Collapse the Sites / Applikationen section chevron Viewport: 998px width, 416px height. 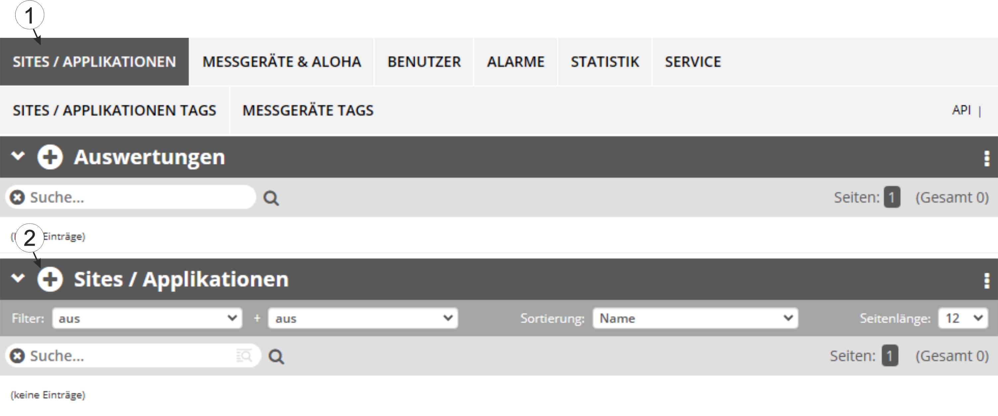click(18, 278)
